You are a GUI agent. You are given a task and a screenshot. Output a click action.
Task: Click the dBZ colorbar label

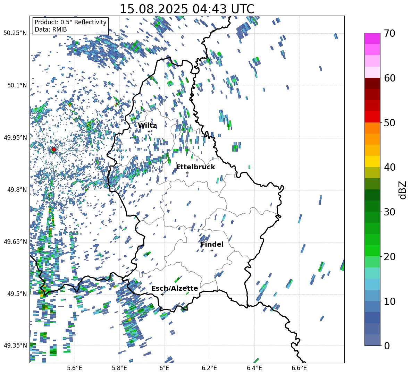402,190
